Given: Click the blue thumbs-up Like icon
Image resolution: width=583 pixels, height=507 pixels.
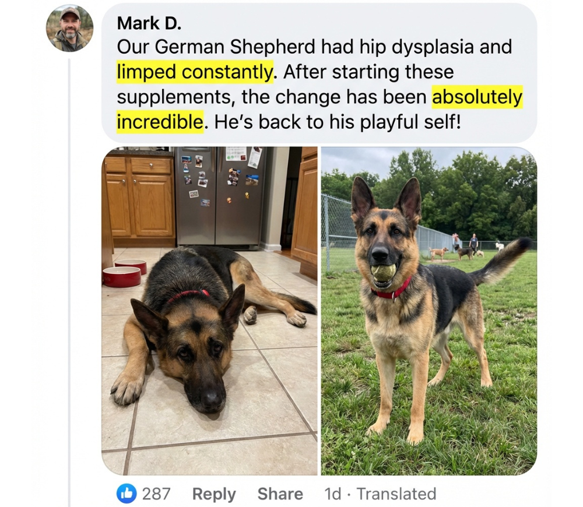Looking at the screenshot, I should coord(127,494).
